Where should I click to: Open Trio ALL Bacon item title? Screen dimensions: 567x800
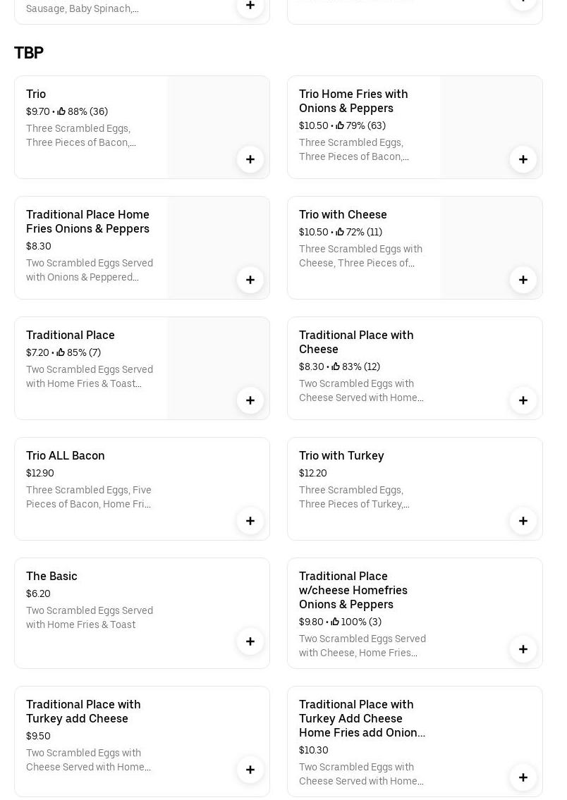66,455
